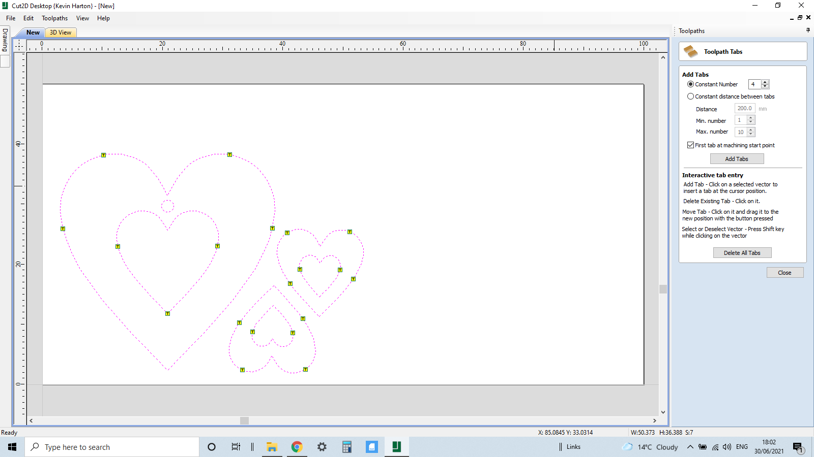The width and height of the screenshot is (814, 457).
Task: Open the View menu
Action: point(82,18)
